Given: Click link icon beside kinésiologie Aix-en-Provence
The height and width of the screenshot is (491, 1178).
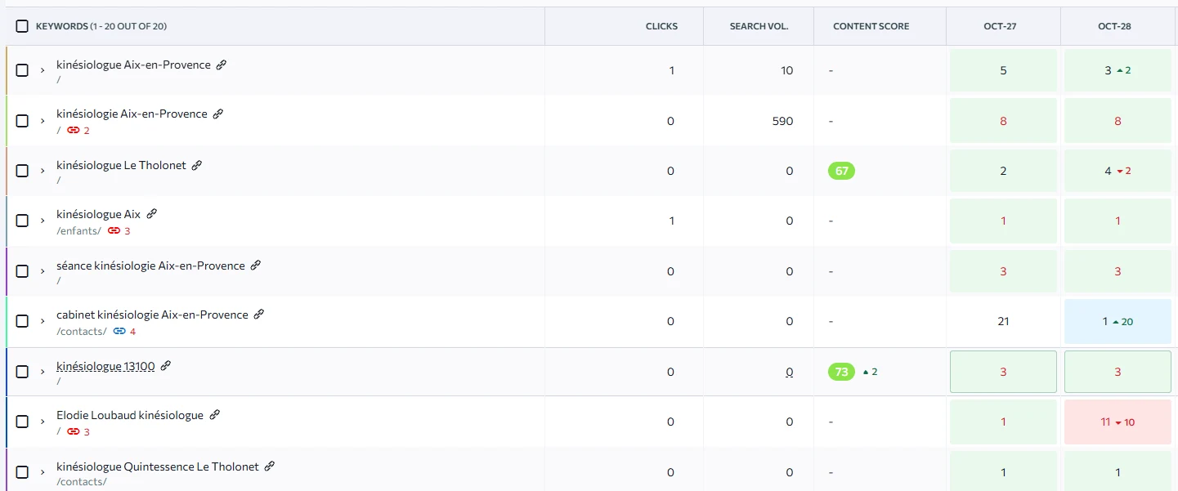Looking at the screenshot, I should tap(218, 114).
